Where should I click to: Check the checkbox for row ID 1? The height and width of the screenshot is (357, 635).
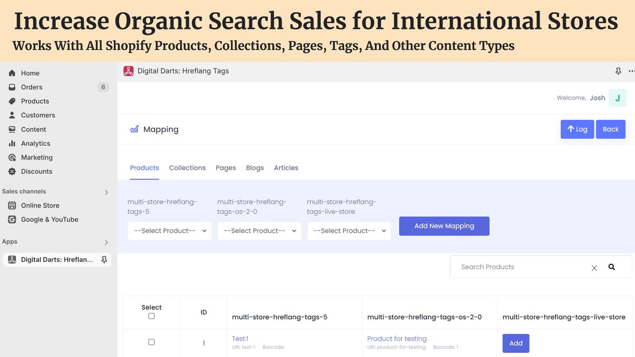pyautogui.click(x=151, y=342)
